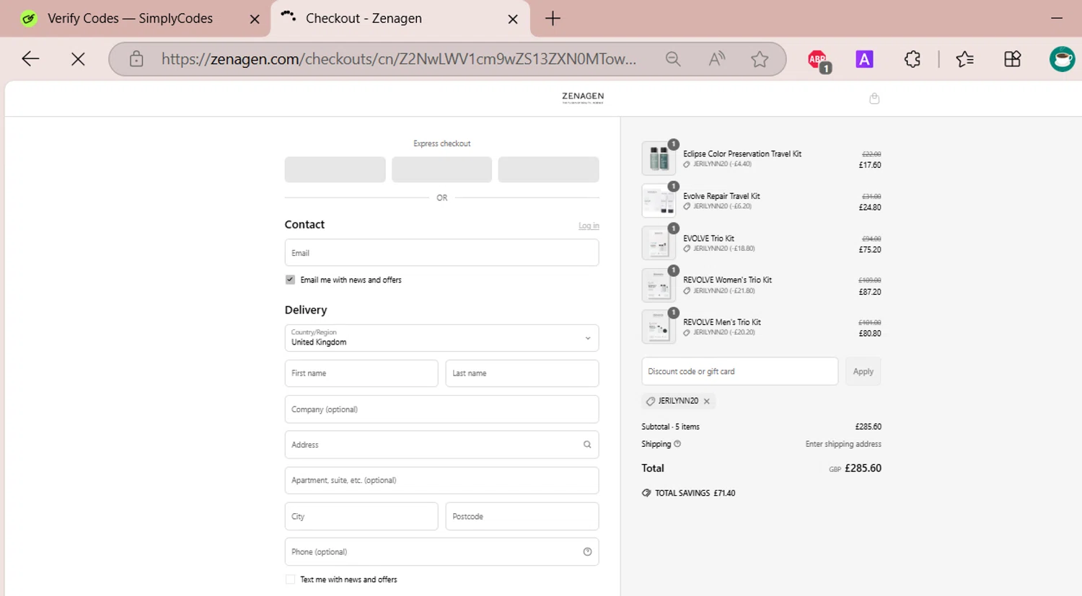Click the third express checkout button

(x=548, y=169)
